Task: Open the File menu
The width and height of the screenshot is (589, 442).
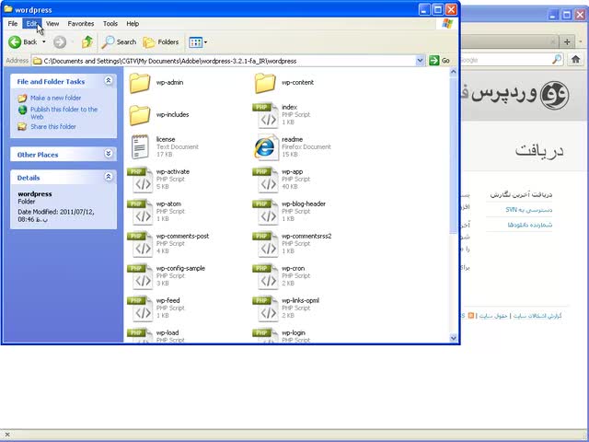Action: [x=13, y=24]
